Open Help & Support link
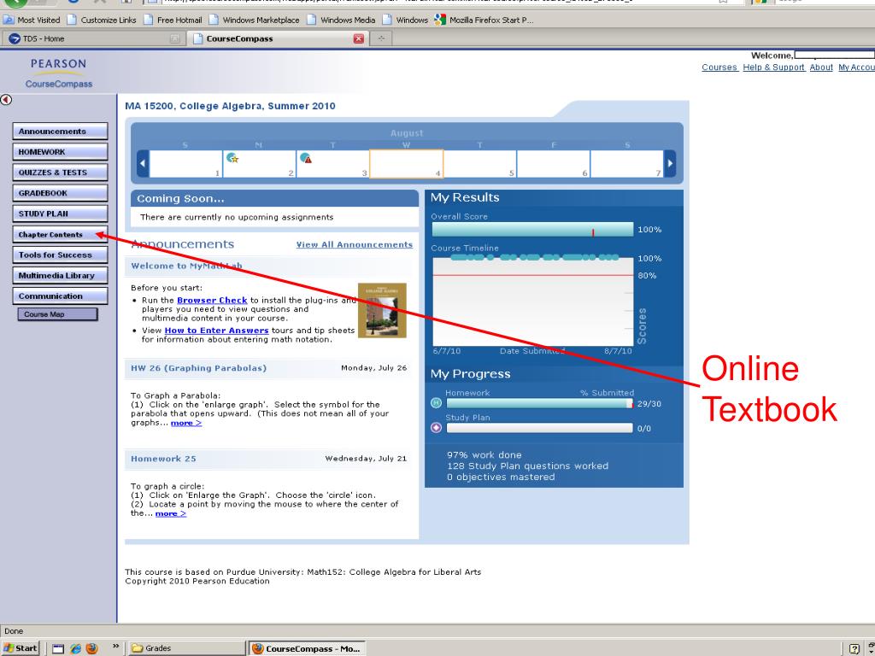The height and width of the screenshot is (656, 875). point(773,67)
